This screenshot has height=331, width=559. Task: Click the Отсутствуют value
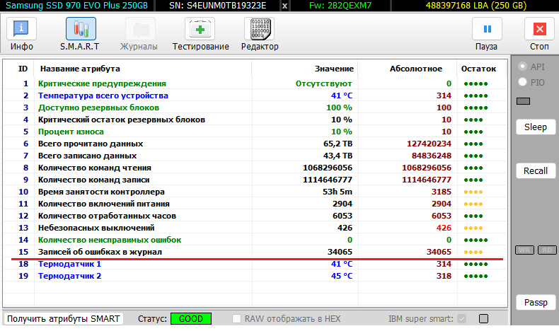pos(323,83)
